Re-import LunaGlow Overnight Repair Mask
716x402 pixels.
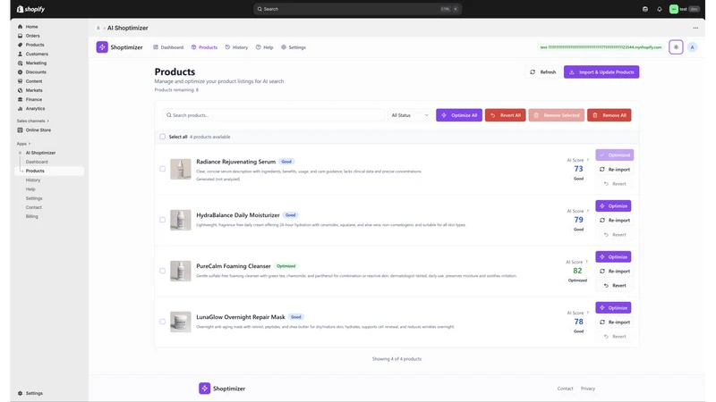point(614,322)
